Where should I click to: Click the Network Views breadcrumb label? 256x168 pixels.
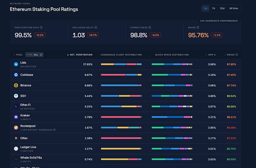pos(20,4)
